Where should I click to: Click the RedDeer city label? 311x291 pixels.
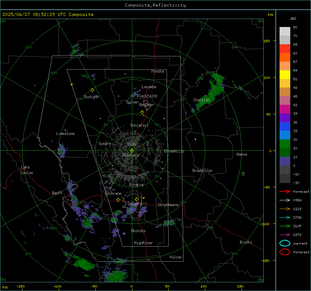147,105
